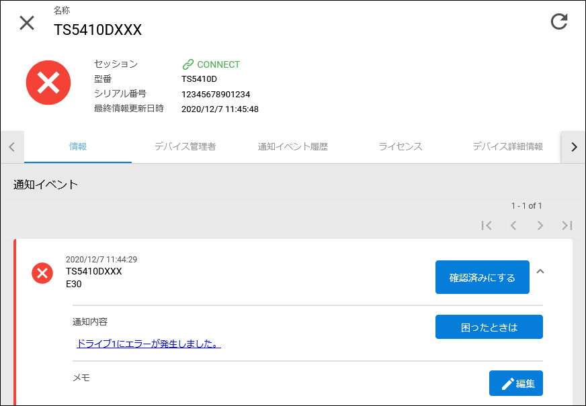The width and height of the screenshot is (586, 406).
Task: Open the ドライブ1にエラーが発生しました link
Action: pyautogui.click(x=148, y=344)
